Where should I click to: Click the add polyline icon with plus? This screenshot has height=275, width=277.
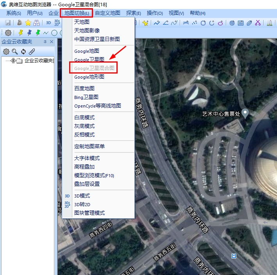(157, 23)
